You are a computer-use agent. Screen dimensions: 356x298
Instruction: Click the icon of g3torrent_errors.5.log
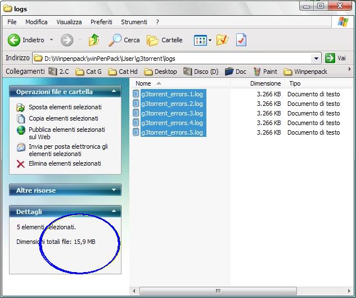click(x=136, y=132)
